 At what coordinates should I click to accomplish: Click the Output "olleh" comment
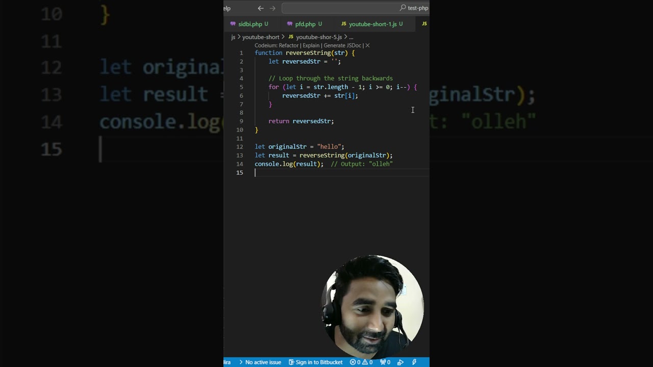pos(362,164)
